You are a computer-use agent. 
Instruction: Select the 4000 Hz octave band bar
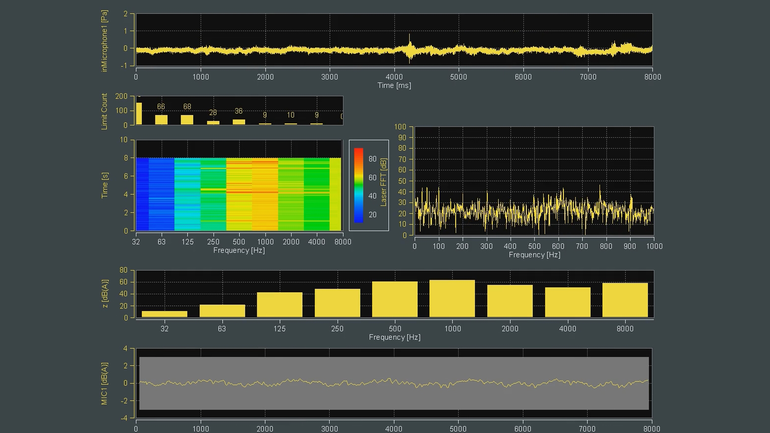click(568, 302)
